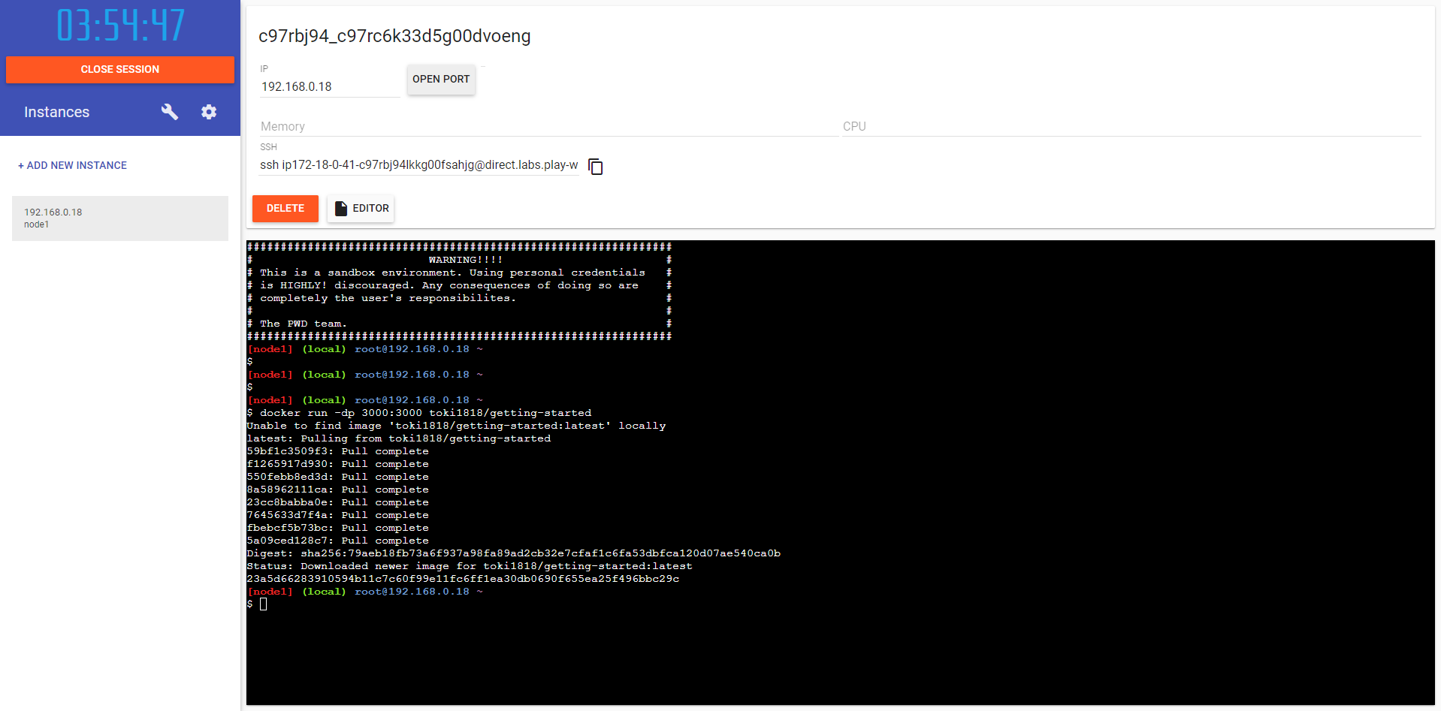Click the WARNING banner text in terminal

465,260
